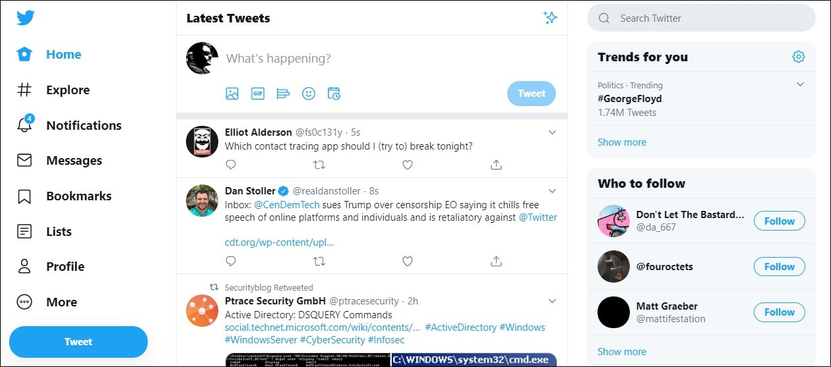Click the schedule tweet calendar icon
Viewport: 831px width, 367px height.
click(x=334, y=94)
